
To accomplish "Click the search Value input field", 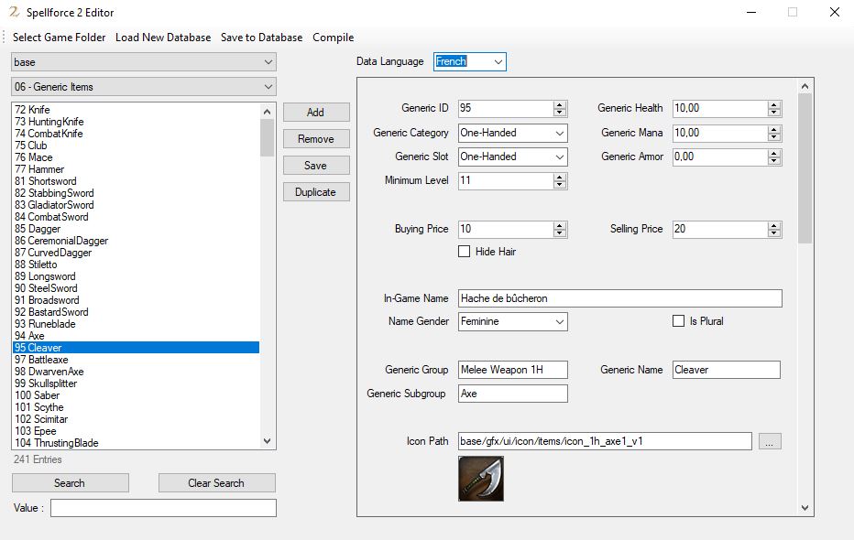I will click(163, 508).
